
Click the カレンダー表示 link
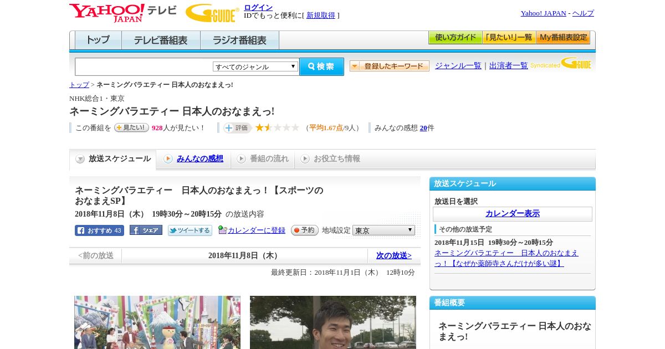pyautogui.click(x=513, y=214)
